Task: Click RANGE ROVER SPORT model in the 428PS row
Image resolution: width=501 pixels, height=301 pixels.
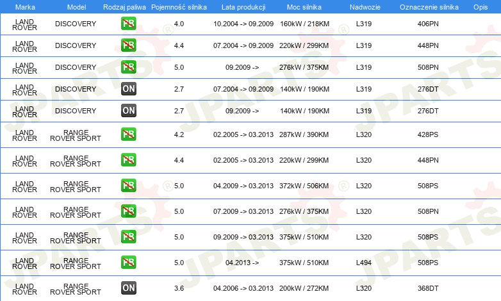Action: point(76,136)
